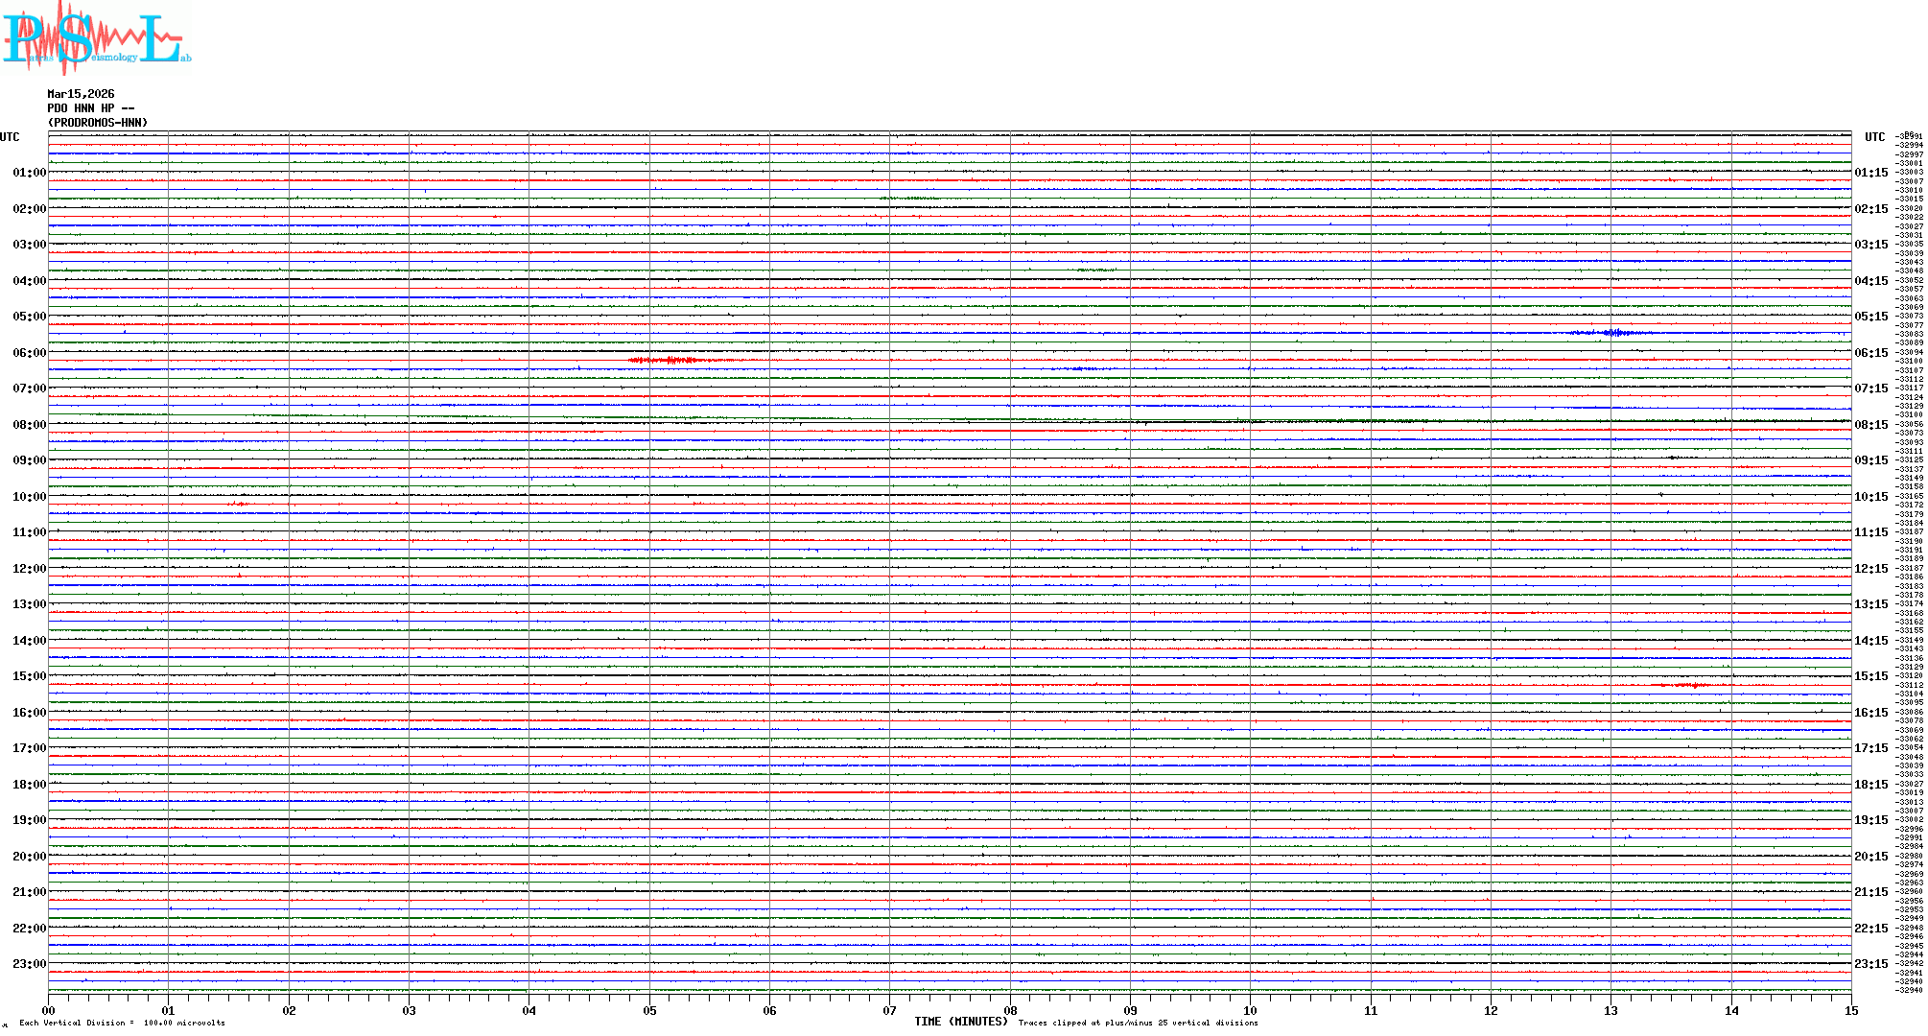
Task: Click the Mar15,2026 date label
Action: point(81,94)
